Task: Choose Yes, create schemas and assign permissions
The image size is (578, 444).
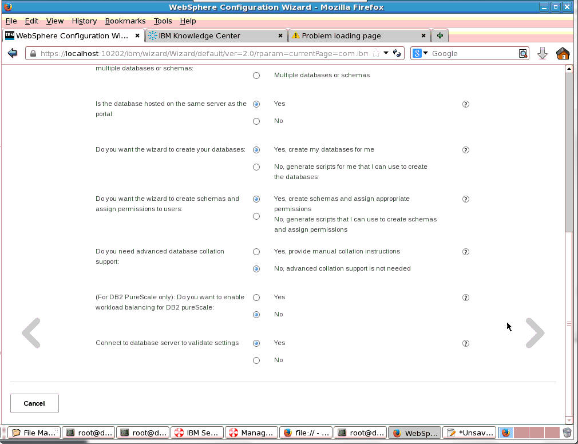Action: coord(256,199)
